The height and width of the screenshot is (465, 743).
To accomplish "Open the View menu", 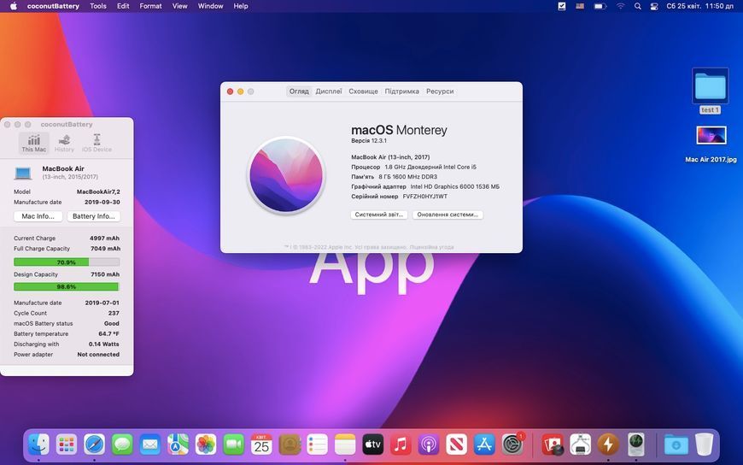I will 179,6.
